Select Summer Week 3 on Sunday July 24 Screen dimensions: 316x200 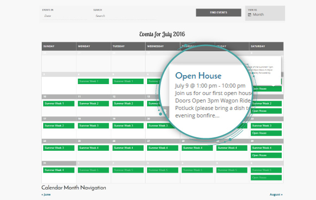coord(59,148)
